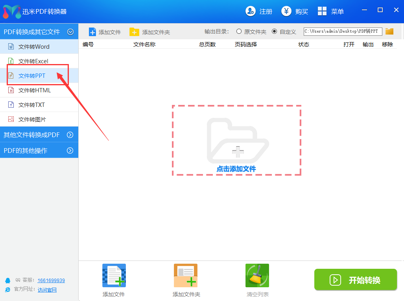Click the Purchase yen icon
The height and width of the screenshot is (301, 404).
(x=286, y=11)
